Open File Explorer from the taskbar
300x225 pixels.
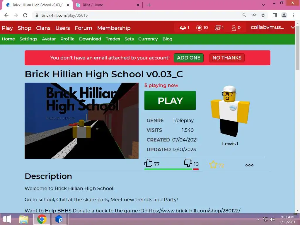(24, 219)
